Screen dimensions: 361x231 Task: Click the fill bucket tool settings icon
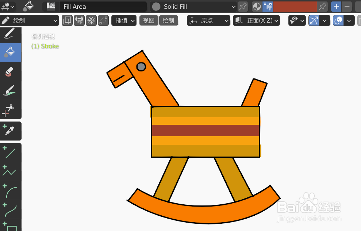click(28, 7)
